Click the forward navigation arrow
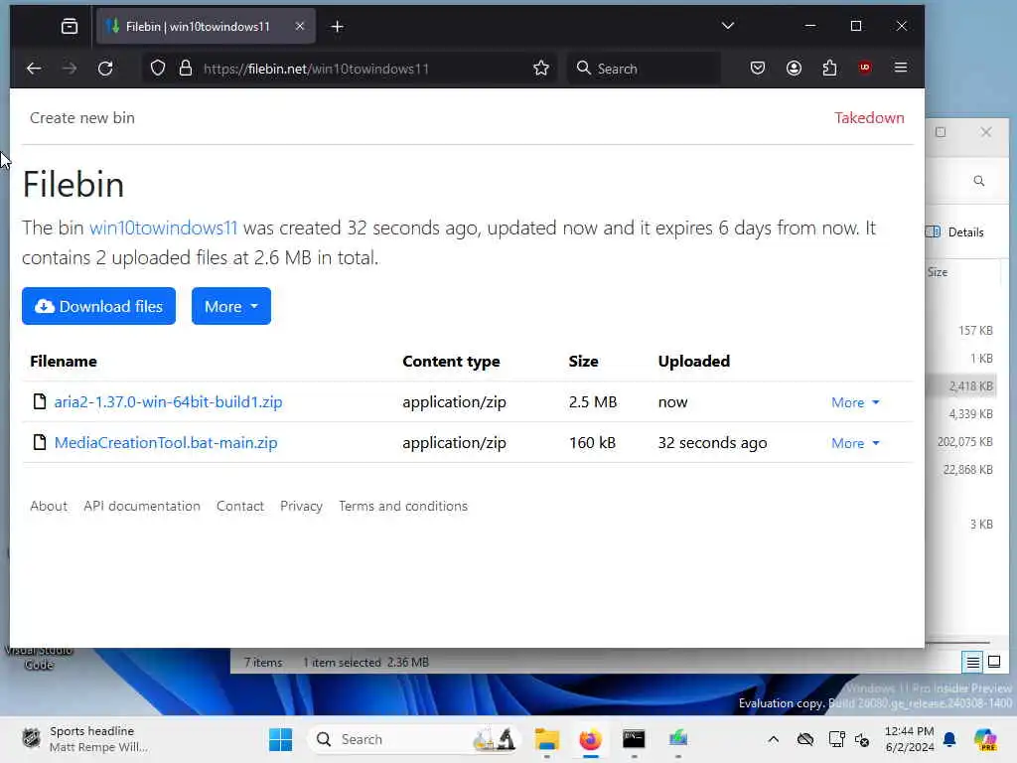 tap(70, 69)
